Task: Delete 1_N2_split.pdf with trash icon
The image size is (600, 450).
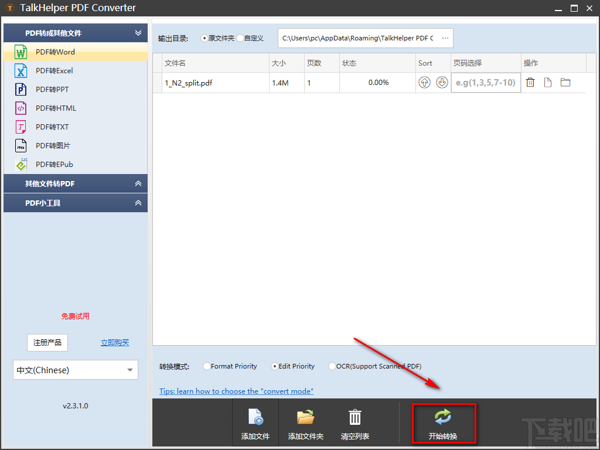Action: pos(530,82)
